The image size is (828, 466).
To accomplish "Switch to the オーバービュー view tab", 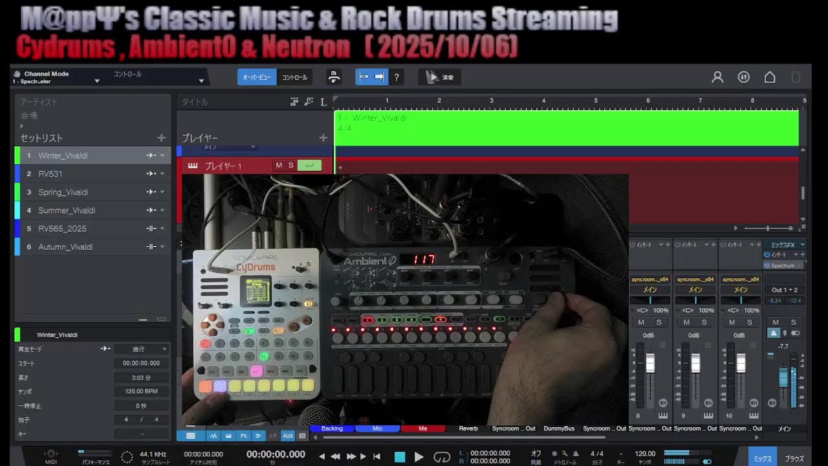I will [257, 77].
